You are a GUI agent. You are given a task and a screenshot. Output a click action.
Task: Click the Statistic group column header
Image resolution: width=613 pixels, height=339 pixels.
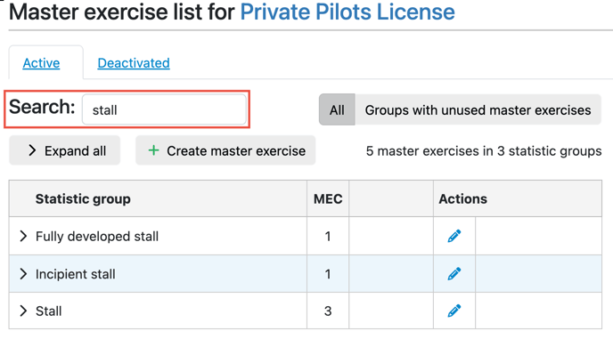[x=83, y=198]
